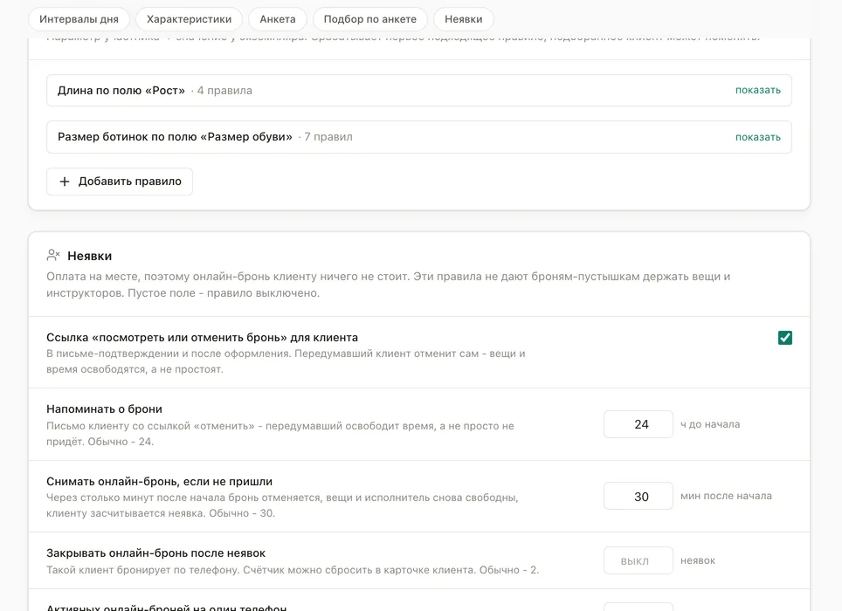Click the no-show person icon beside «Неявки» heading
842x611 pixels.
[x=53, y=256]
